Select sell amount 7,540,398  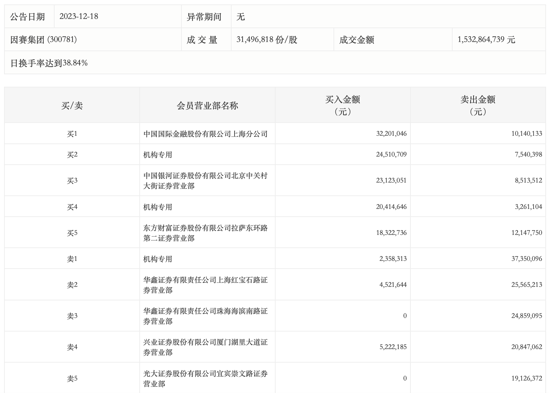coord(528,154)
